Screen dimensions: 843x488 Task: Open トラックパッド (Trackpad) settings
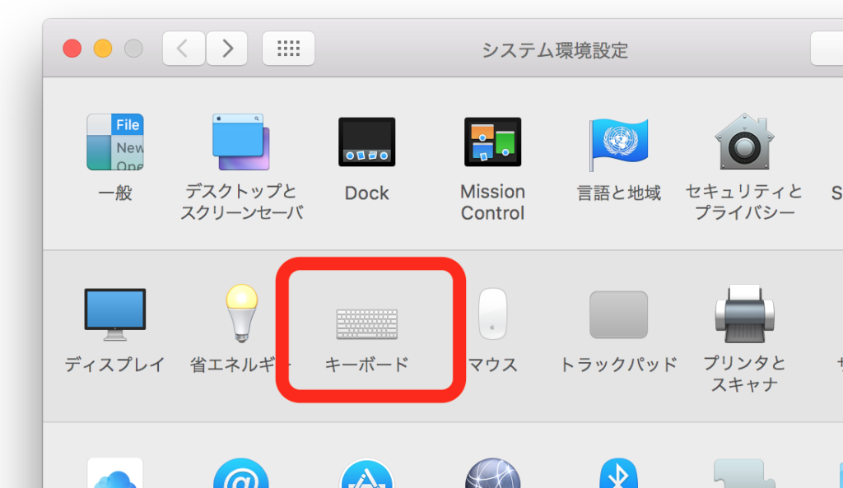(x=618, y=315)
